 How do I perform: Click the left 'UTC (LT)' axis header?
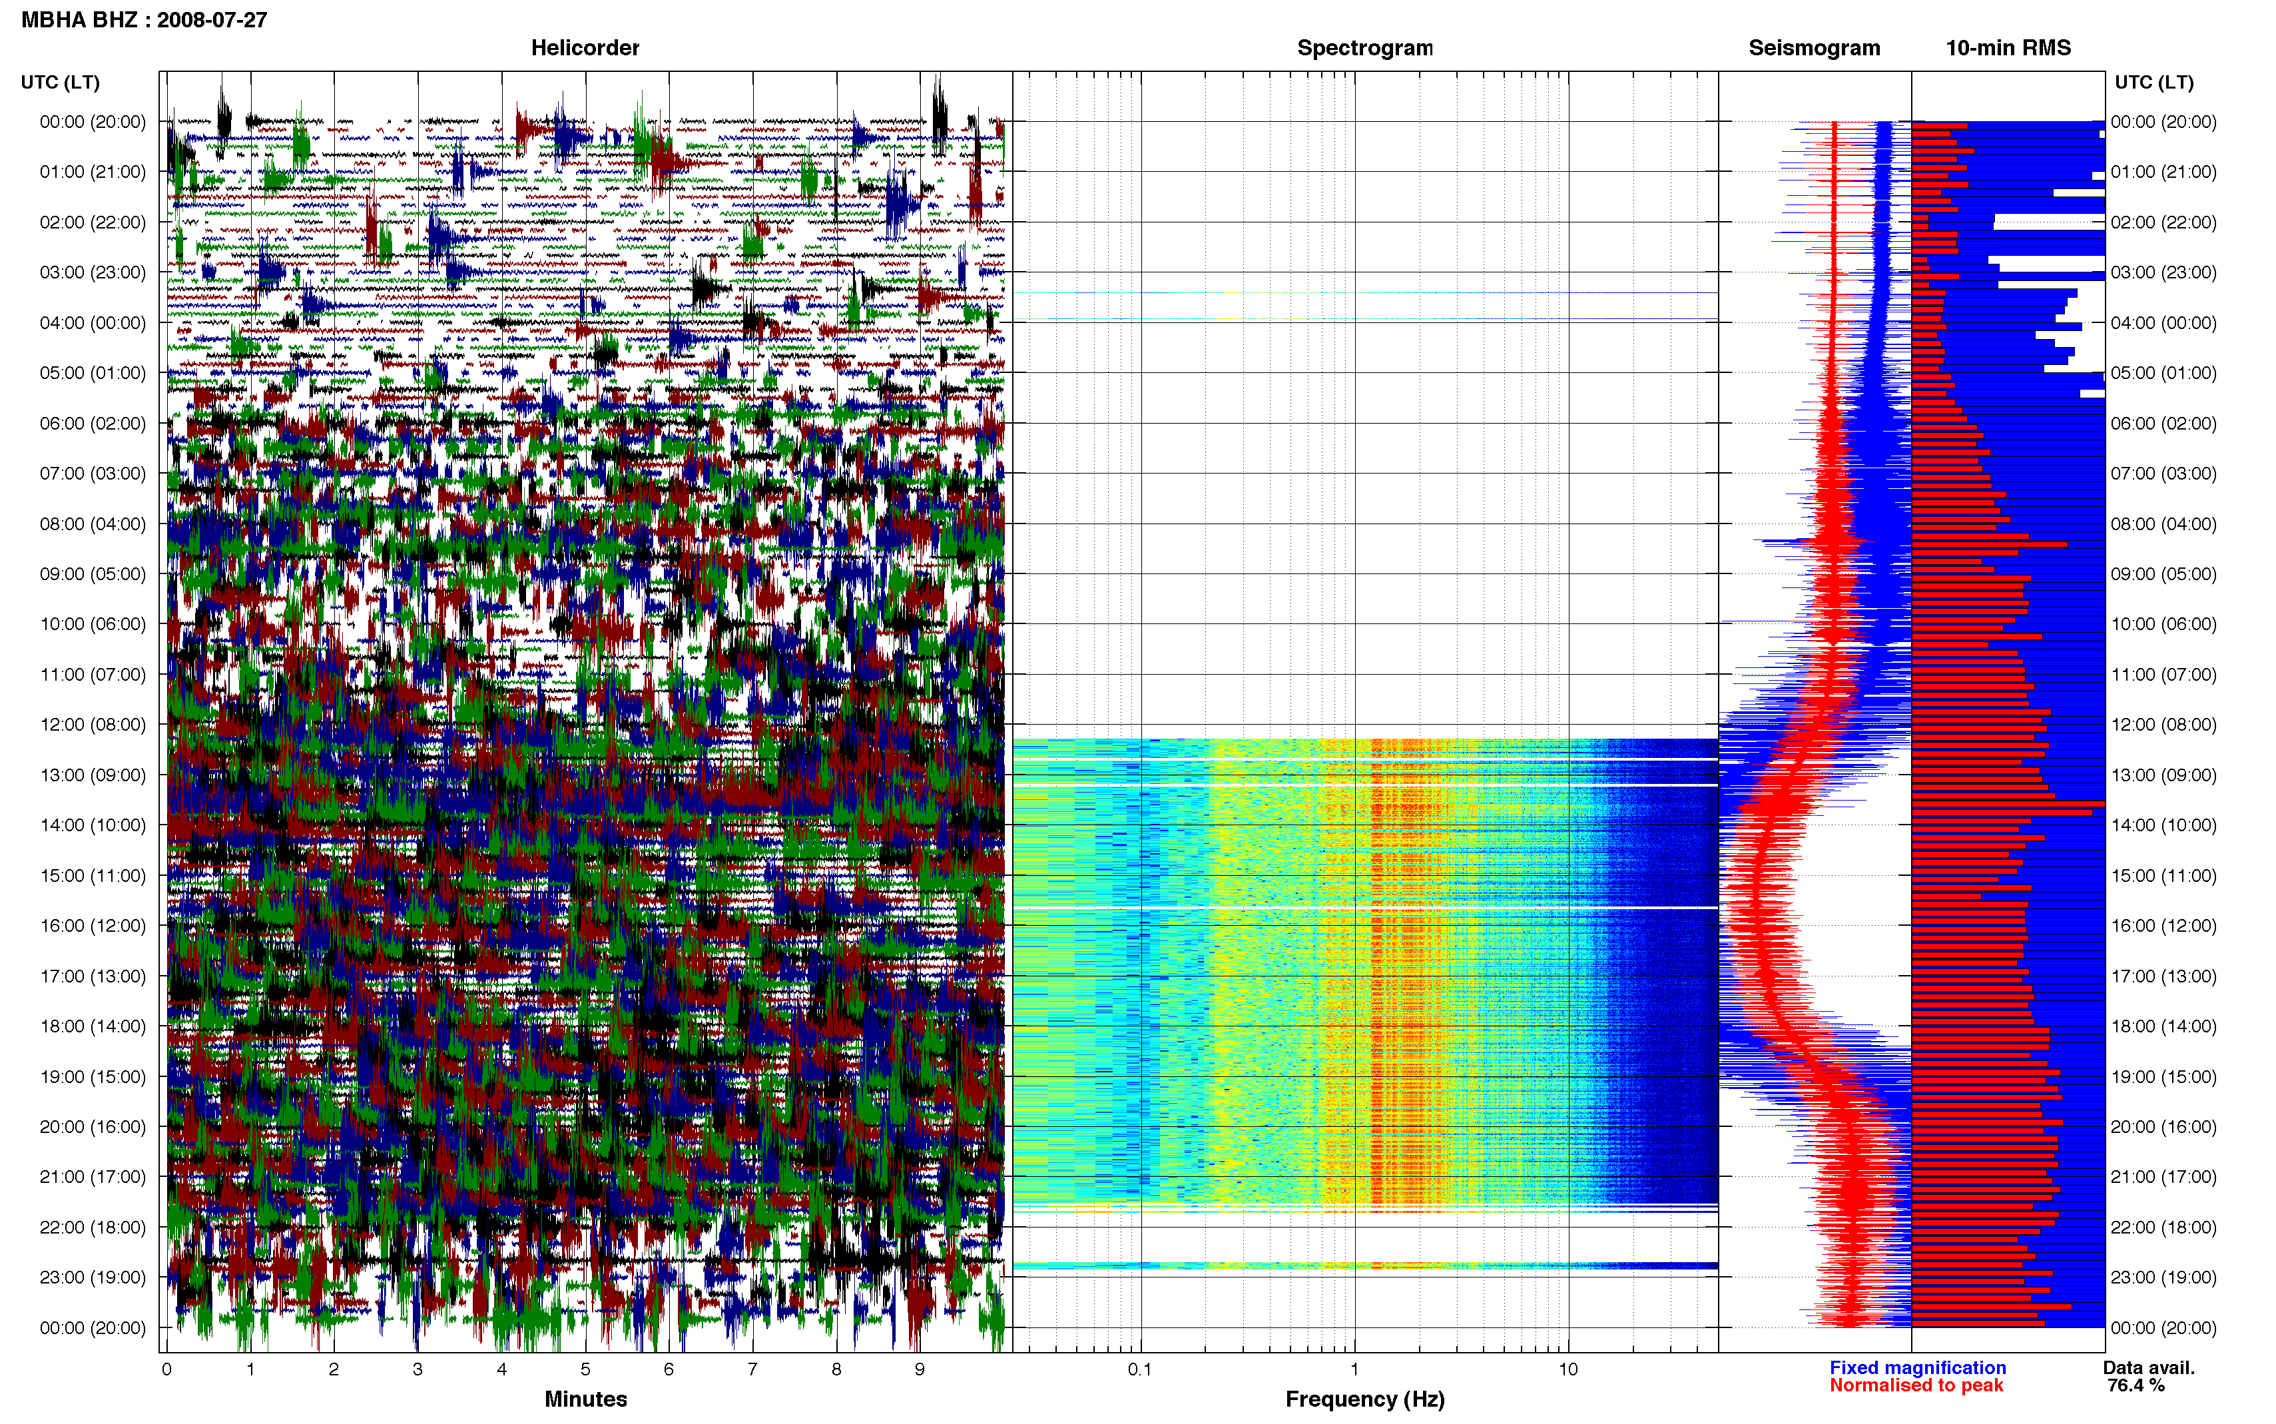coord(60,82)
